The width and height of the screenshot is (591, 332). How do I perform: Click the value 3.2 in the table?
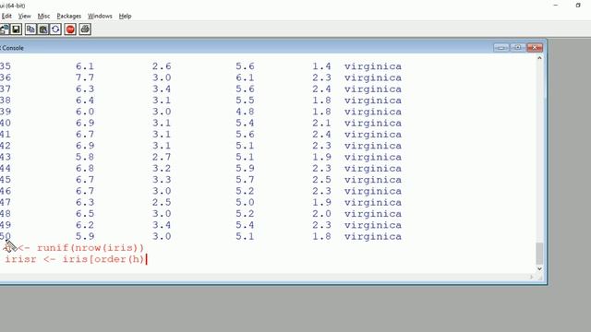[x=162, y=168]
